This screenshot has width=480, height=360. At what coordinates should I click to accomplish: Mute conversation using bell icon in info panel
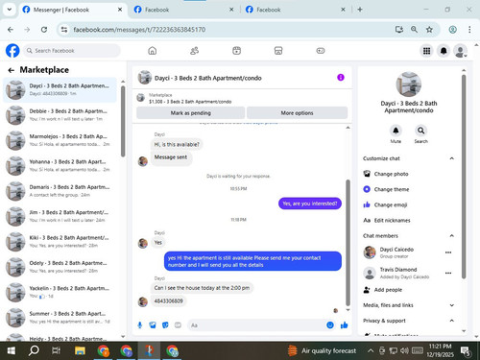(396, 131)
